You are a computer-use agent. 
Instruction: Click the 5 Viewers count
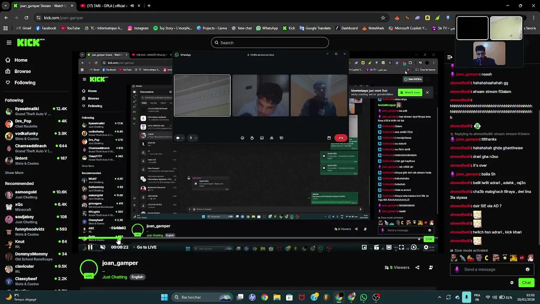(397, 267)
